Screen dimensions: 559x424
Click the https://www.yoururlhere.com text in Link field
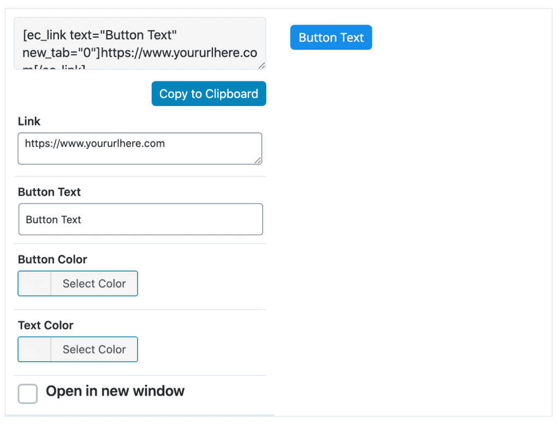coord(95,144)
